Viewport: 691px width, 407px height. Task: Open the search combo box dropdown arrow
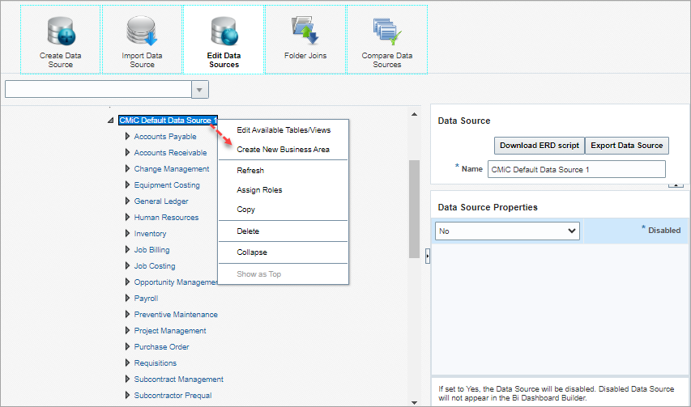200,89
